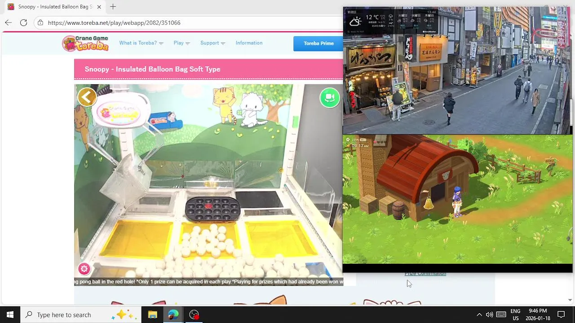Change input language ENG US
The image size is (575, 323).
(x=515, y=314)
